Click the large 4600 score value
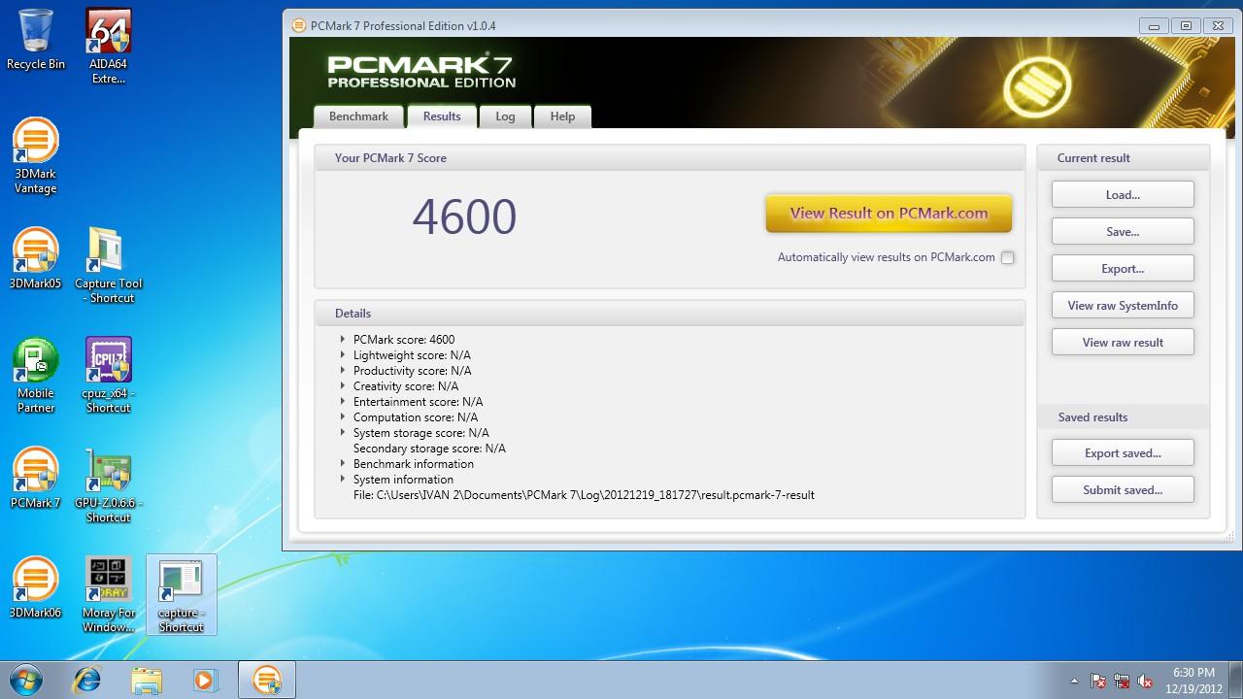This screenshot has width=1243, height=699. [x=464, y=216]
